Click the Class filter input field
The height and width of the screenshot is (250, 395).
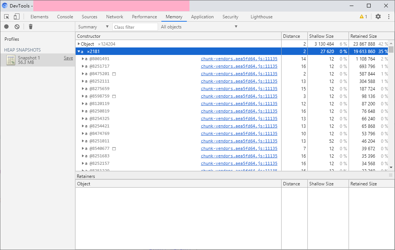coord(135,27)
